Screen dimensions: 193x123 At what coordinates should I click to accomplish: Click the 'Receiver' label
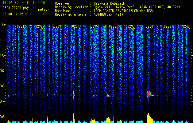62,11
